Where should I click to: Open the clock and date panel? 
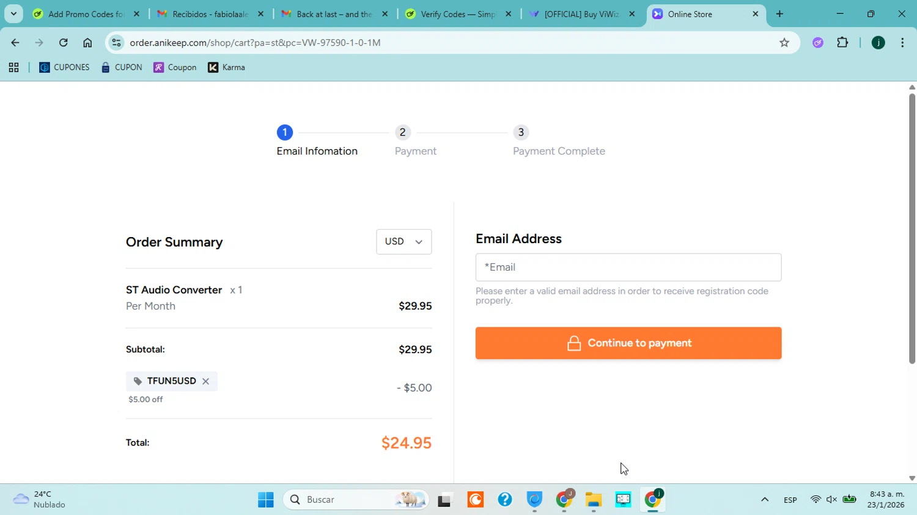coord(886,500)
